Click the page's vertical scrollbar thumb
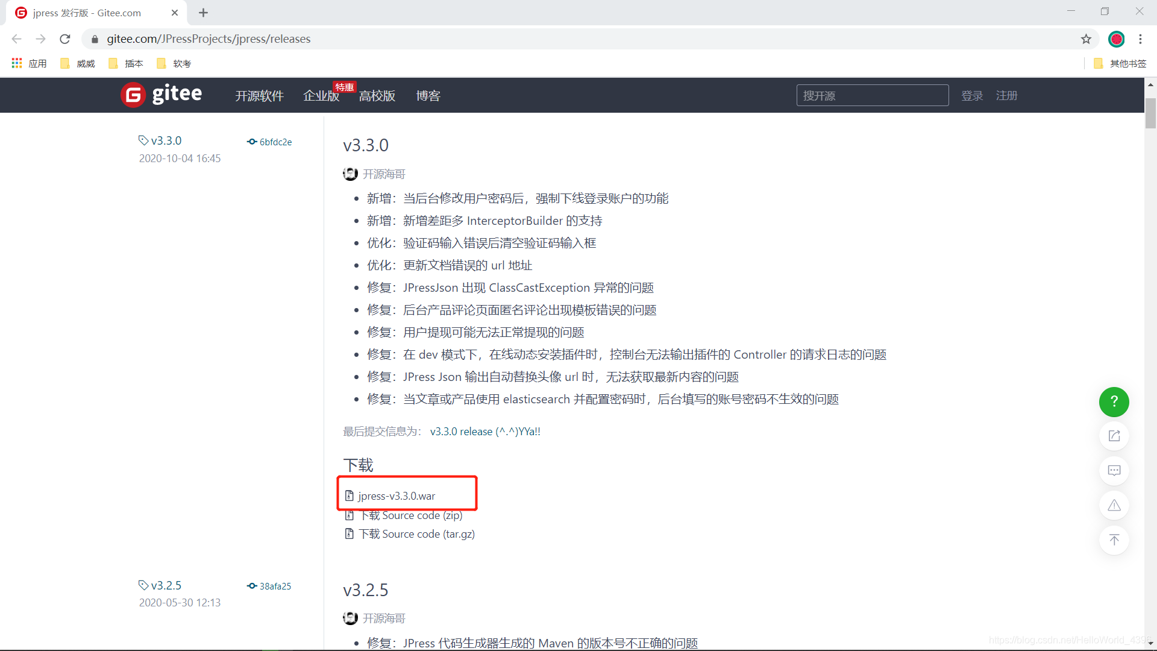 click(1150, 113)
